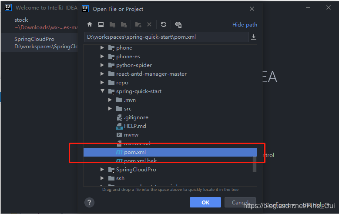Collapse the spring-quick-start folder
Image resolution: width=339 pixels, height=214 pixels.
[102, 91]
